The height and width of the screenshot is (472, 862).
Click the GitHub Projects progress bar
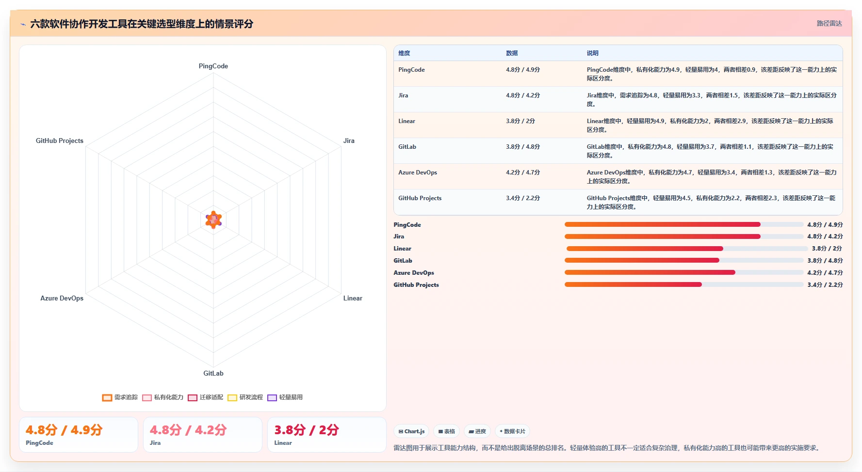(684, 284)
